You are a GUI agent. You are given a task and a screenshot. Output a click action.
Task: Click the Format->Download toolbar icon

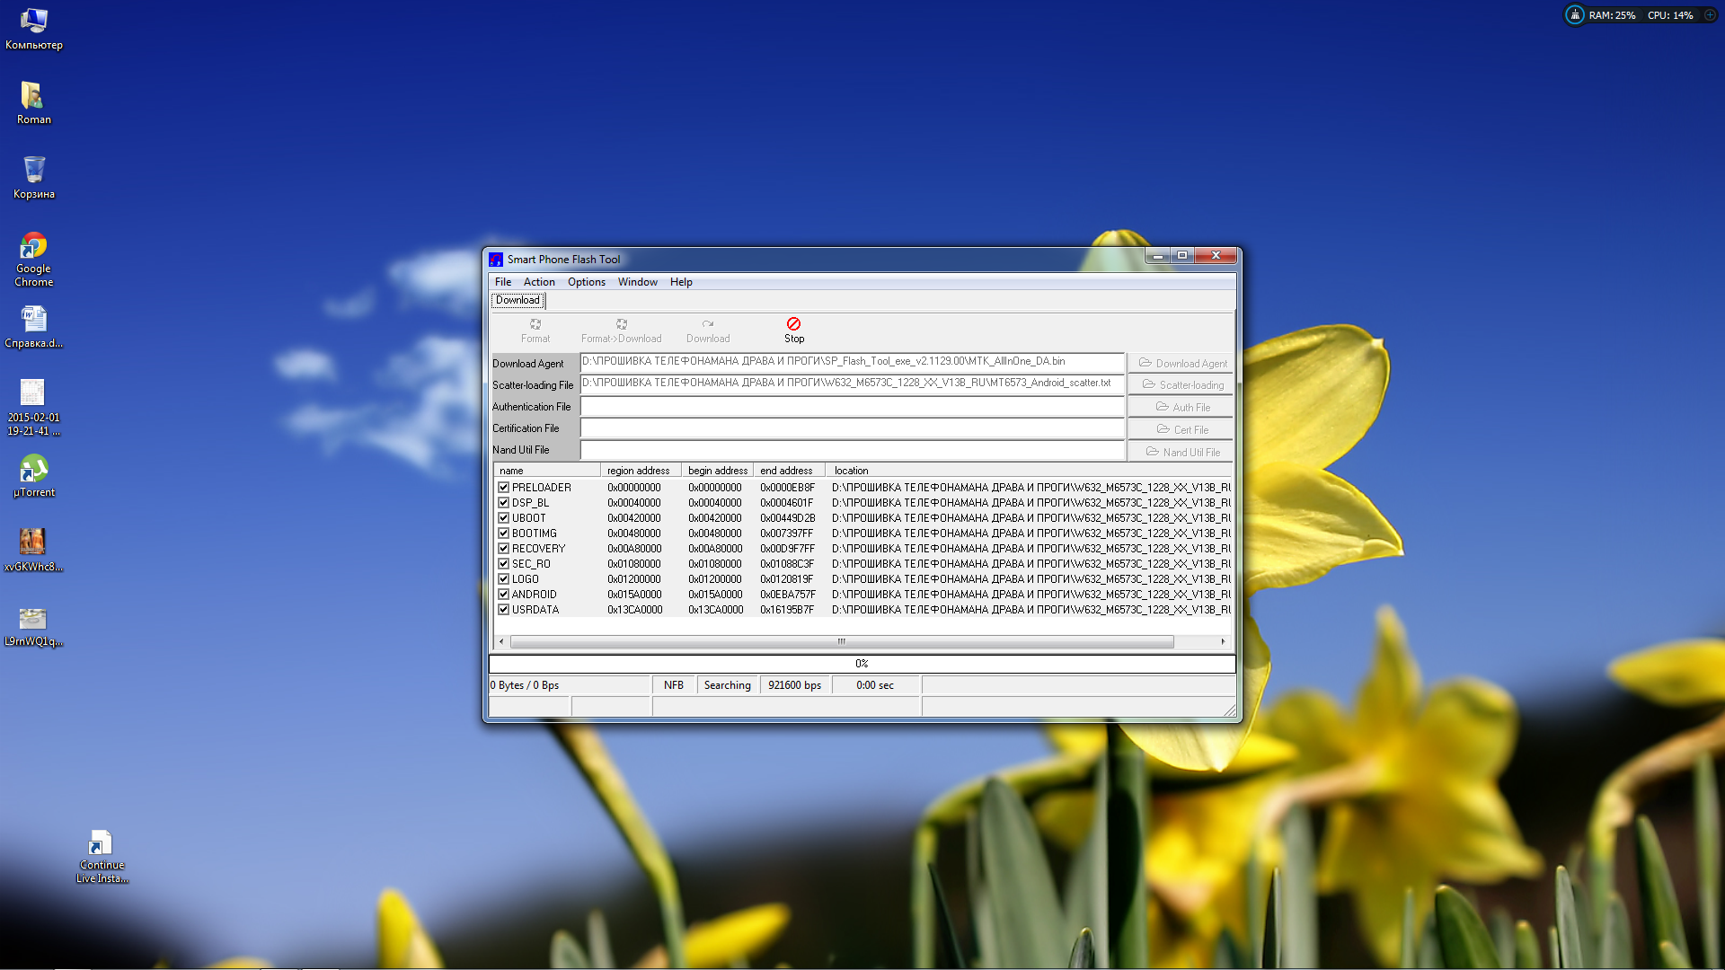click(x=621, y=324)
